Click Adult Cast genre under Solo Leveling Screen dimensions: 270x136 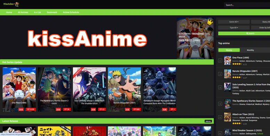(250, 91)
